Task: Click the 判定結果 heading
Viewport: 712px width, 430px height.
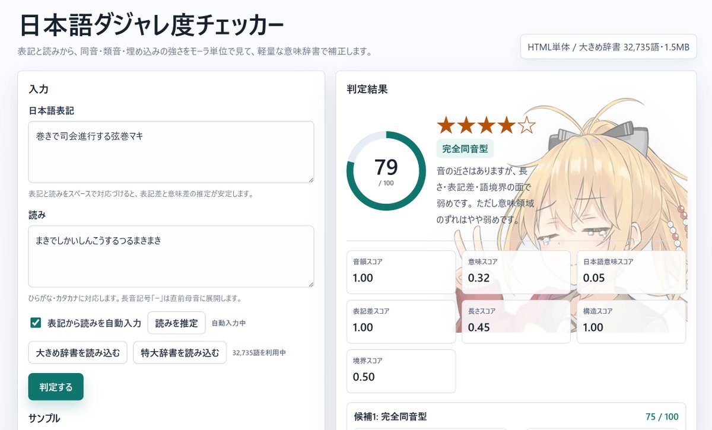Action: click(367, 90)
